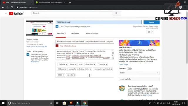This screenshot has width=188, height=106.
Task: Switch to the Translations tab
Action: click(75, 33)
